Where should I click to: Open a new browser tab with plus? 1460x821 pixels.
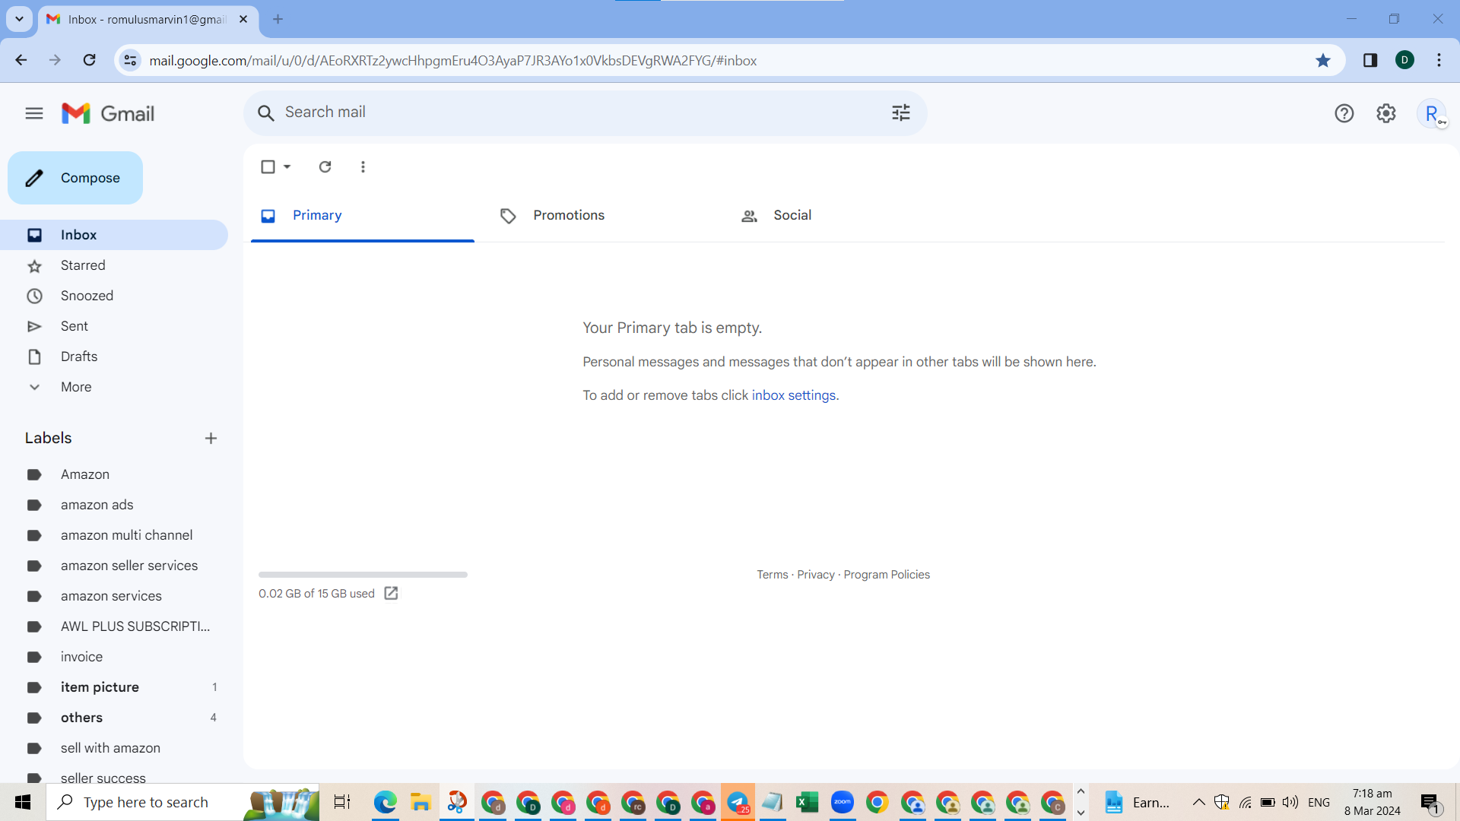(x=278, y=19)
